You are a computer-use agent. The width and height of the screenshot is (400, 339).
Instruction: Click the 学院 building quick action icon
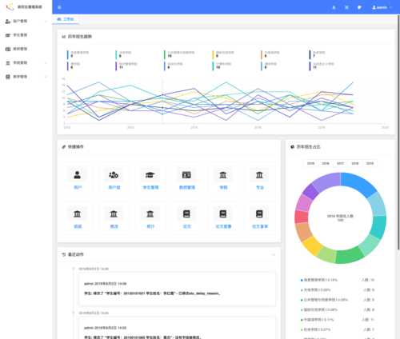click(223, 175)
